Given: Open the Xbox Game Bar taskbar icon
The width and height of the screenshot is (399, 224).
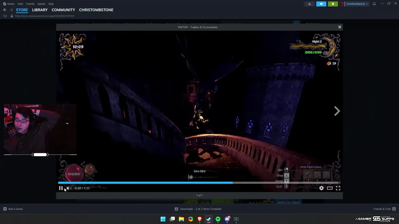Looking at the screenshot, I should click(x=236, y=219).
